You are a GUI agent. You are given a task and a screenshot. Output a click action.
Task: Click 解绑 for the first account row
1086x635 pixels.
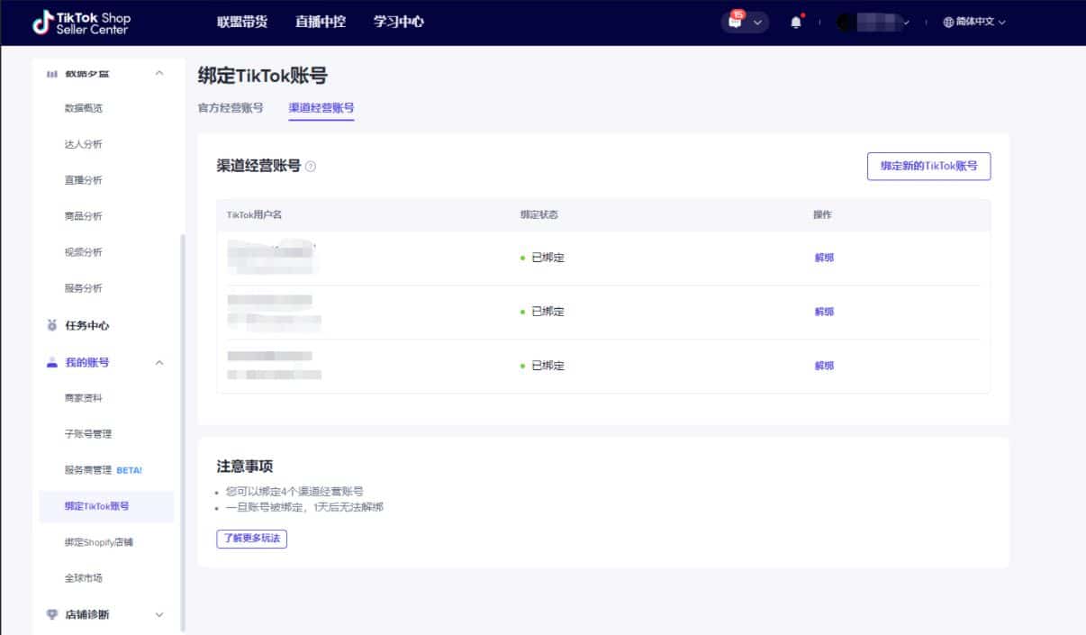[x=824, y=258]
